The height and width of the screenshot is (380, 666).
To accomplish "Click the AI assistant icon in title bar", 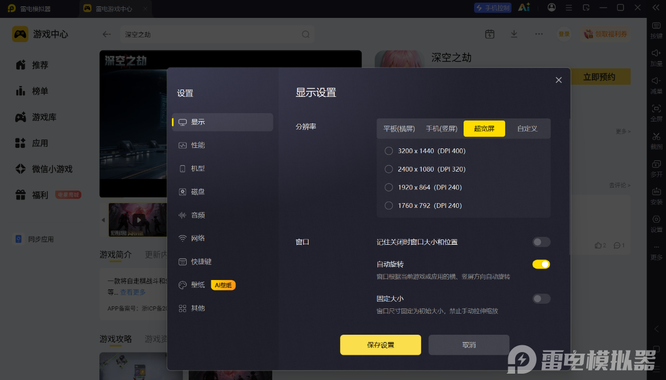I will coord(524,7).
